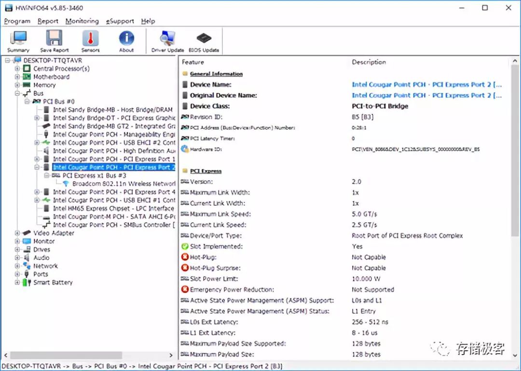Screen dimensions: 521x371
Task: Select Intel HM65 Express Chipset LPC Interface
Action: pos(113,209)
